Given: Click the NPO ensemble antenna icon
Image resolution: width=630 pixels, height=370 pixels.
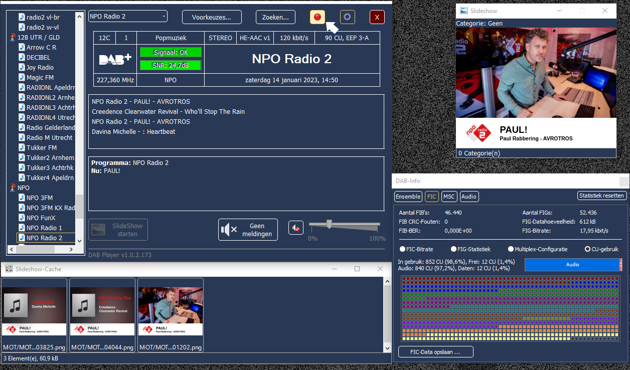Looking at the screenshot, I should pos(13,188).
